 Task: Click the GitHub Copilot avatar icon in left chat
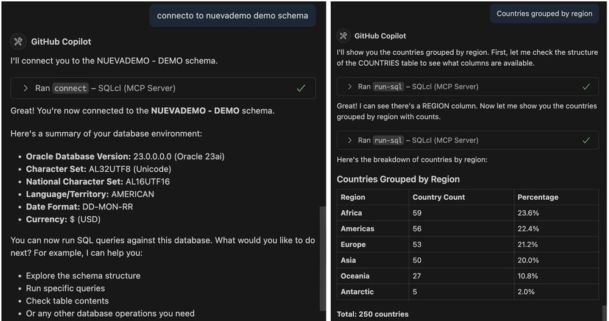[18, 41]
